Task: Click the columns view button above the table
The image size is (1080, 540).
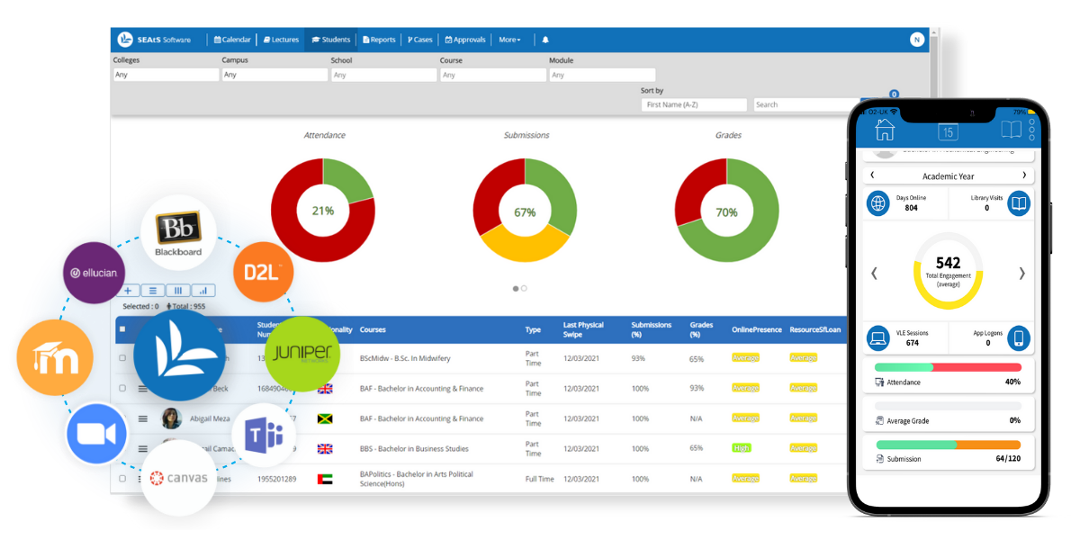Action: 178,291
